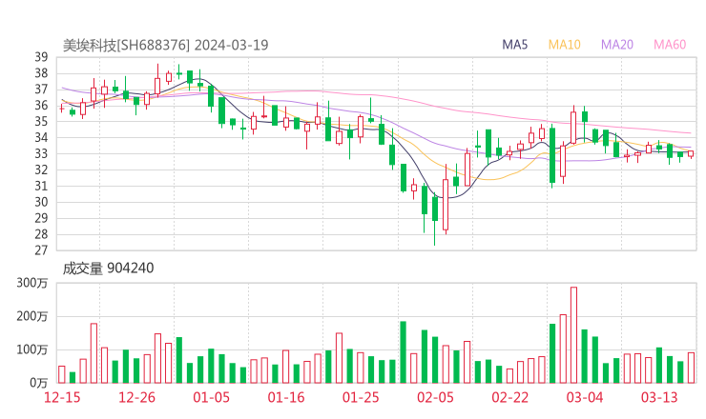
Task: Click the 27 price axis label
Action: tap(41, 250)
